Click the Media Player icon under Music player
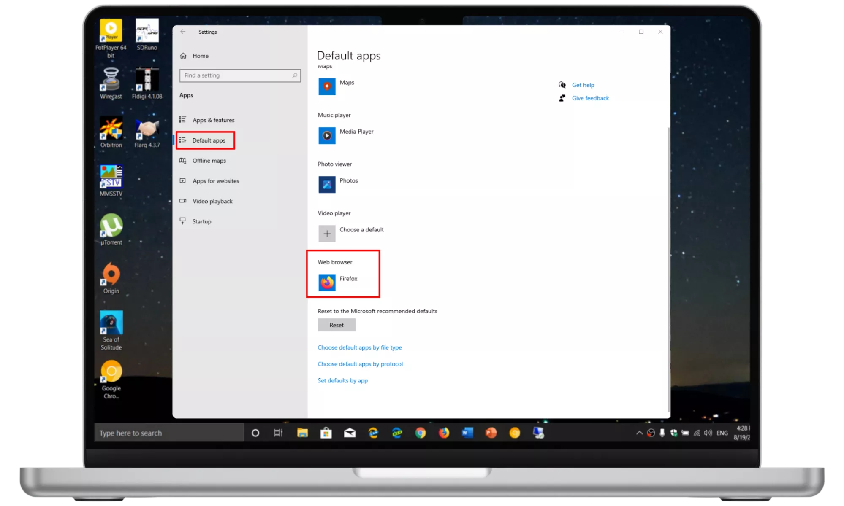This screenshot has height=506, width=844. 327,136
